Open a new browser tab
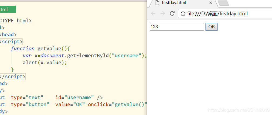The width and height of the screenshot is (272, 115). [x=223, y=3]
